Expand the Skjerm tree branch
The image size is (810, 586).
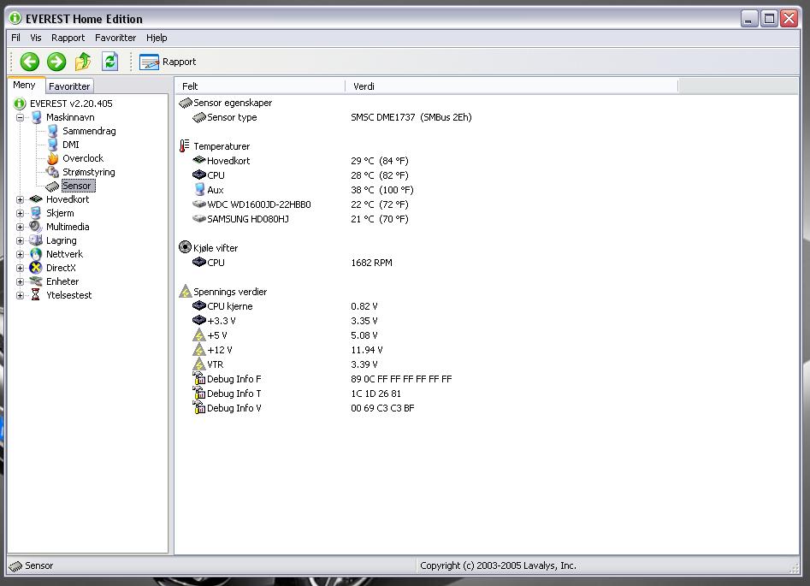click(x=20, y=213)
